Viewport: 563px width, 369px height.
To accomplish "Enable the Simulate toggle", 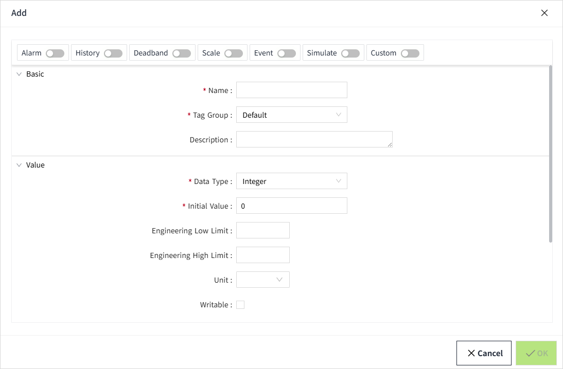I will pyautogui.click(x=350, y=53).
